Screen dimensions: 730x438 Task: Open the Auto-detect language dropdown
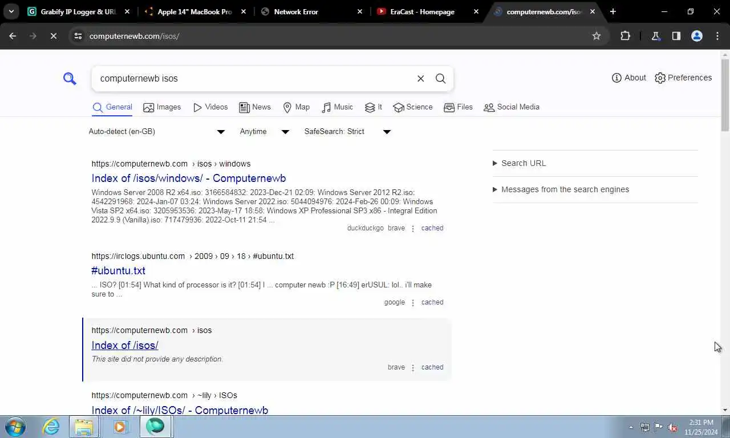[157, 132]
